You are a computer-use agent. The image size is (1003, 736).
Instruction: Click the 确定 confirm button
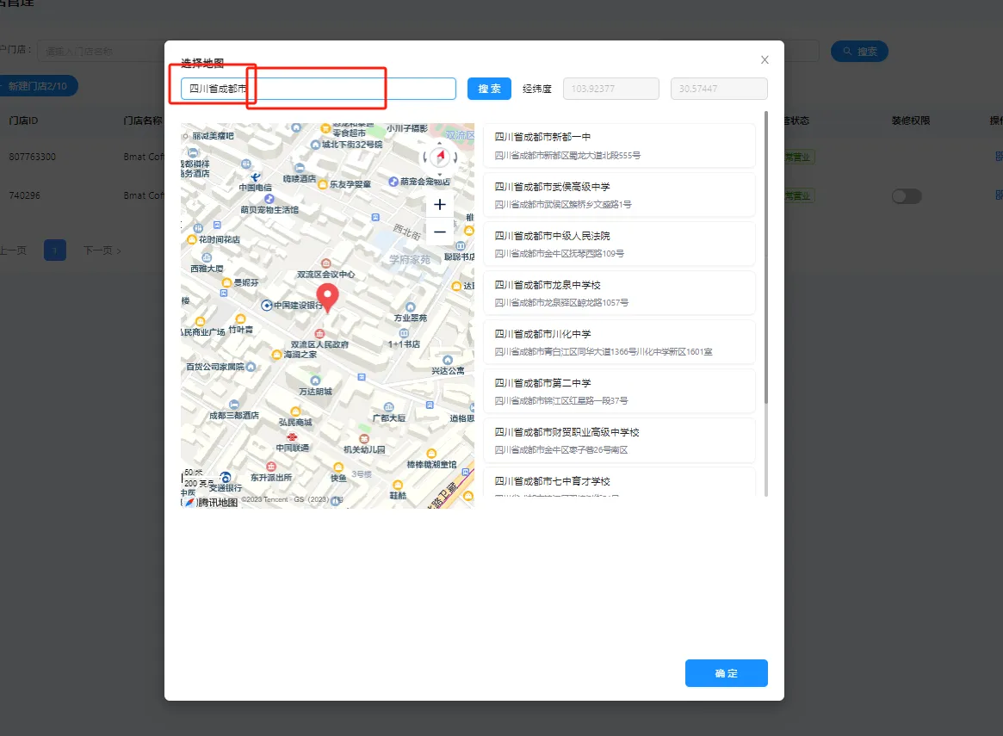click(726, 673)
